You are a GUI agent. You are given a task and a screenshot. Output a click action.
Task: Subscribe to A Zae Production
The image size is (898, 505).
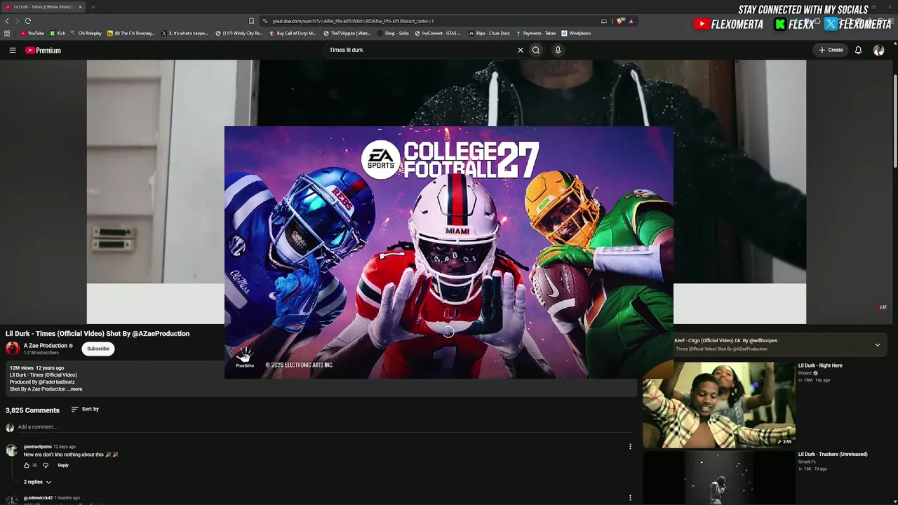point(98,349)
